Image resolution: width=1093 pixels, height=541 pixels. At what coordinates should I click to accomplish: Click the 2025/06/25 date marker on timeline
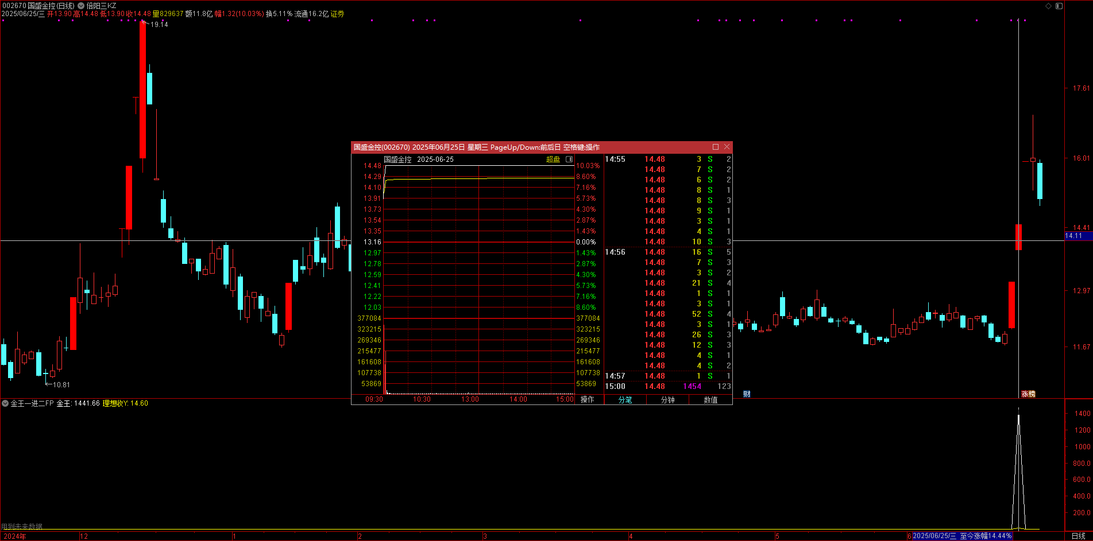point(934,536)
